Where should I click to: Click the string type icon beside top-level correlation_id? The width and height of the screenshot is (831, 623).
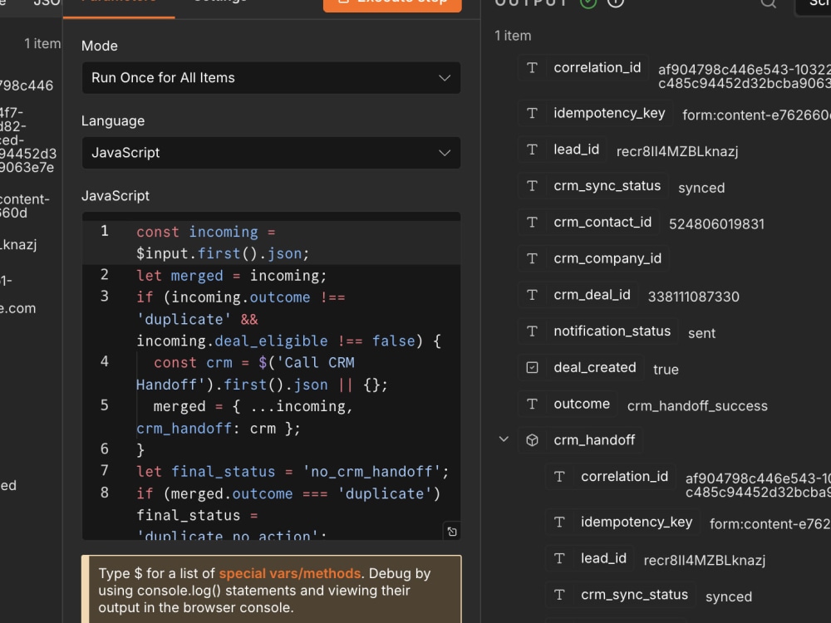[x=532, y=68]
